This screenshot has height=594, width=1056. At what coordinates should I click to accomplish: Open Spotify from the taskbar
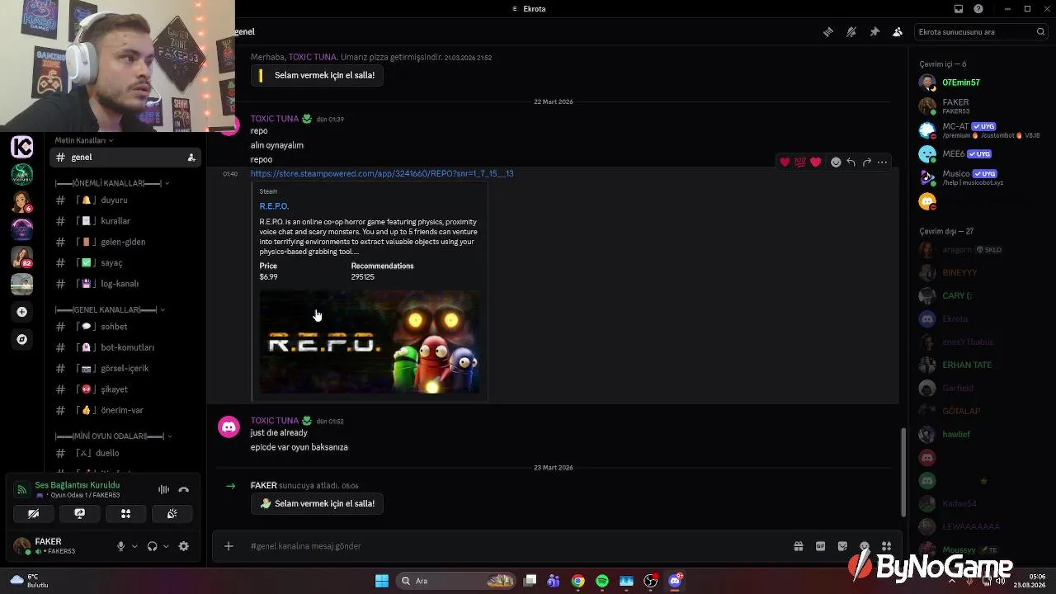point(602,581)
